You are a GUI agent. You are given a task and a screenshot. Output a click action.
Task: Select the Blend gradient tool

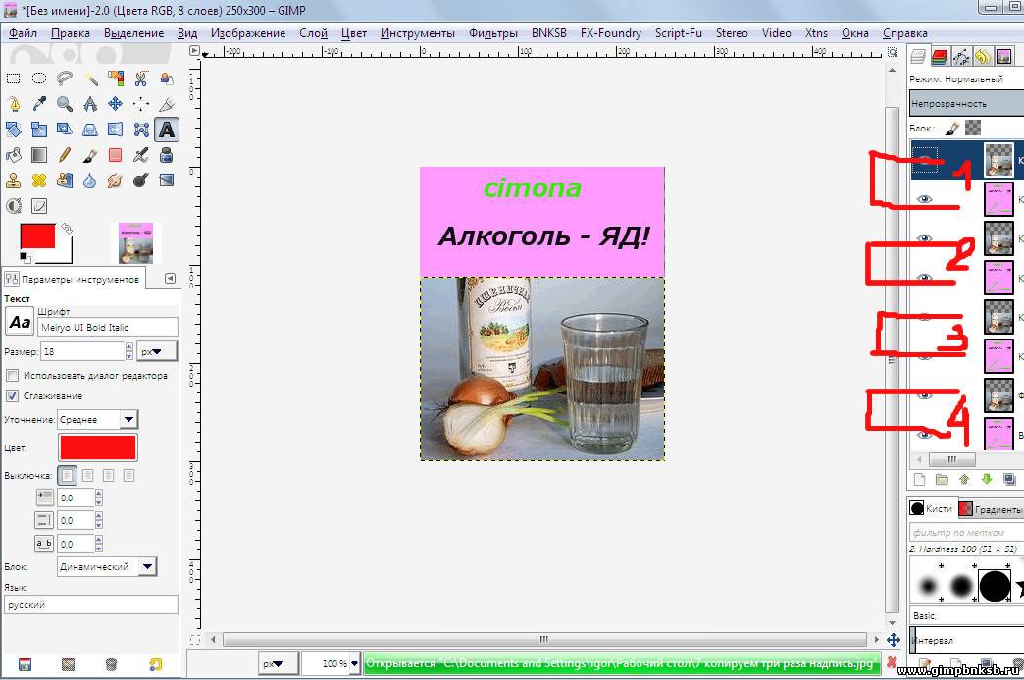point(39,155)
